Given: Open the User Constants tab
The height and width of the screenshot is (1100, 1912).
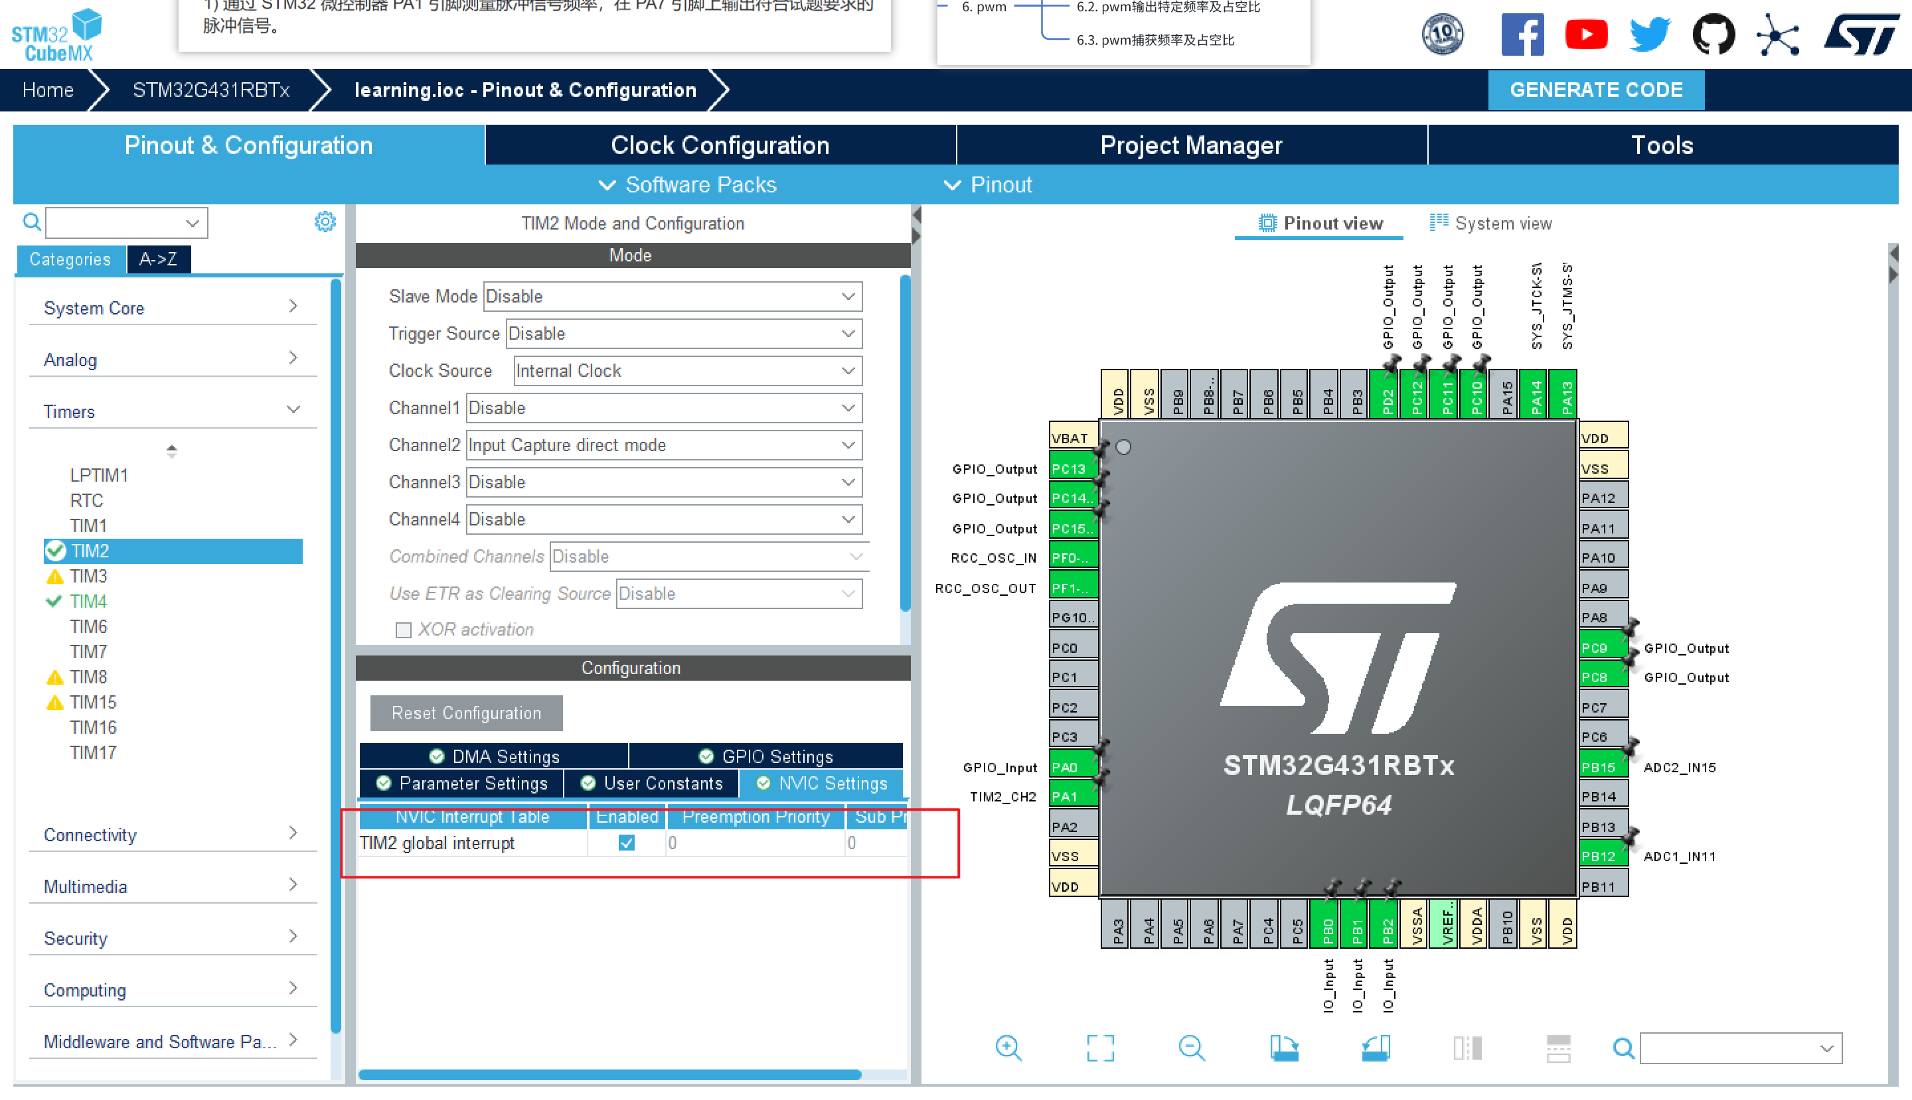Looking at the screenshot, I should pyautogui.click(x=651, y=784).
